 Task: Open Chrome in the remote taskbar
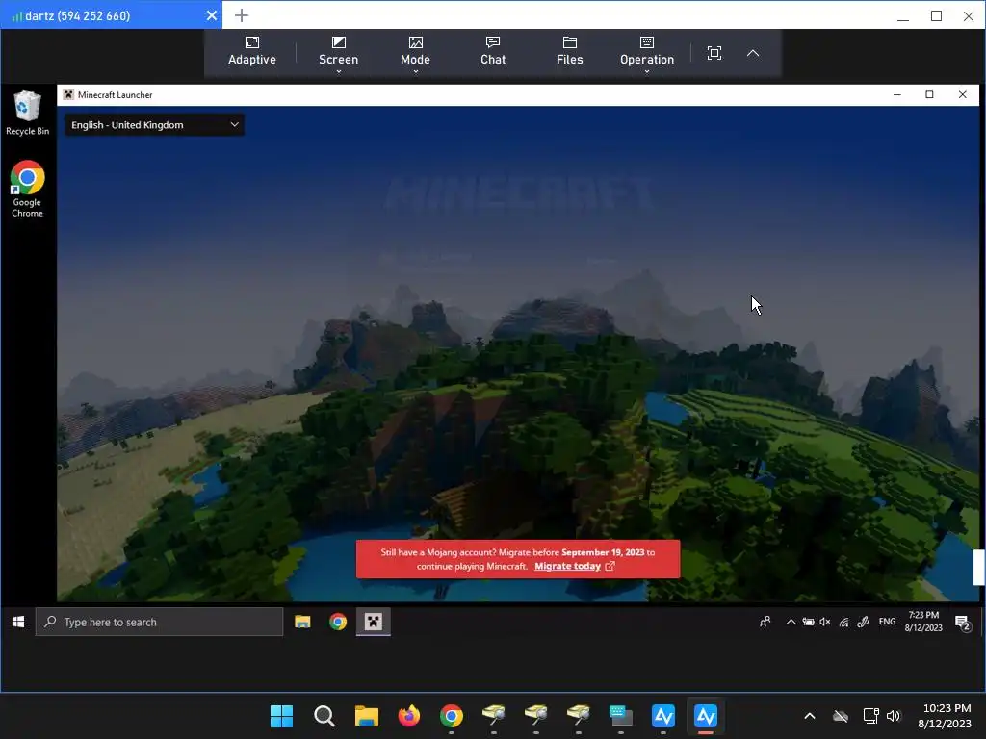click(x=338, y=622)
